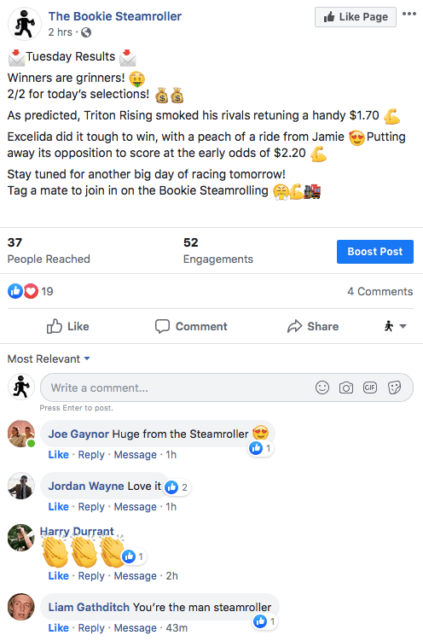423x641 pixels.
Task: Attach a photo using the camera icon
Action: tap(346, 388)
